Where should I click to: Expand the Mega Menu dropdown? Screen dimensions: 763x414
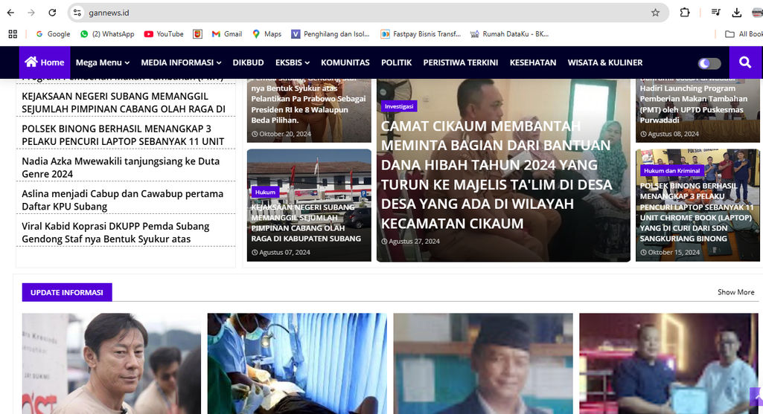(x=102, y=62)
